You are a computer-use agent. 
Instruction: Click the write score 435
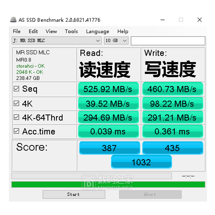click(x=173, y=148)
